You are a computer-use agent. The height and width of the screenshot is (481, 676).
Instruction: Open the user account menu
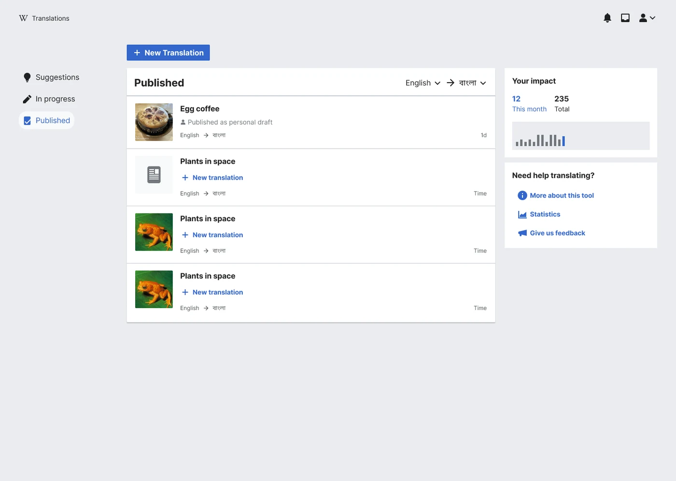pos(647,18)
